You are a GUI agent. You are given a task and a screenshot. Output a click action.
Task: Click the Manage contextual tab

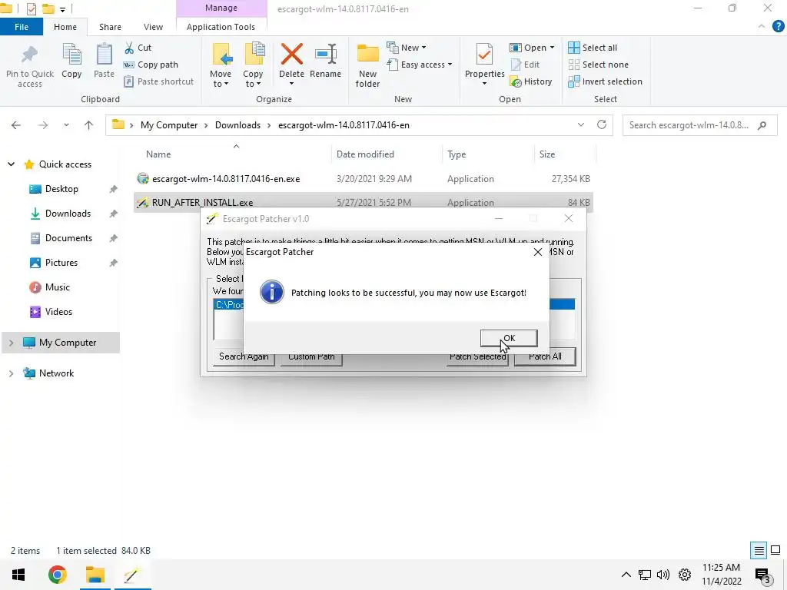click(221, 8)
